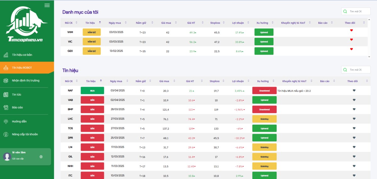
Task: Click the down-arrow beside DPR's price 43.2
Action: (194, 138)
